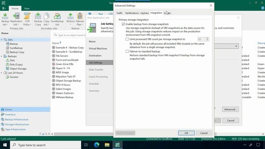
Task: Click Cancel in Advanced Settings
Action: (x=204, y=133)
